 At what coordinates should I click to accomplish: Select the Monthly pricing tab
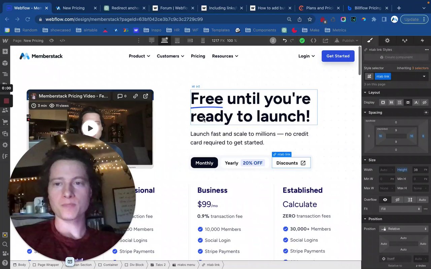(204, 163)
